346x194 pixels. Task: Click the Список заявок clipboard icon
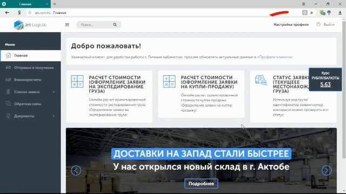[8, 92]
